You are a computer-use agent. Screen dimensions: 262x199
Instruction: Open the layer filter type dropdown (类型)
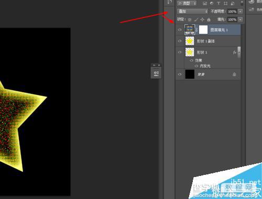point(187,3)
